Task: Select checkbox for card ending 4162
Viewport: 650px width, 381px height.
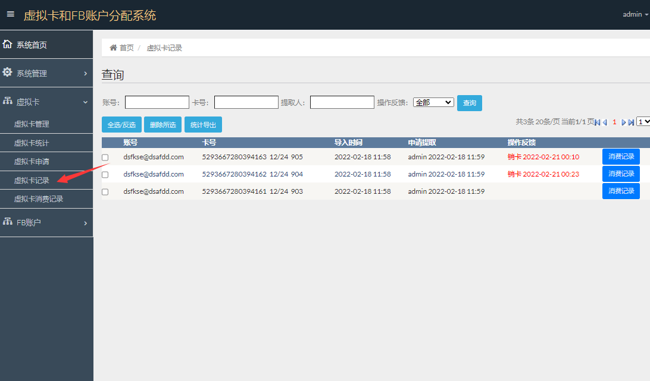Action: click(105, 175)
